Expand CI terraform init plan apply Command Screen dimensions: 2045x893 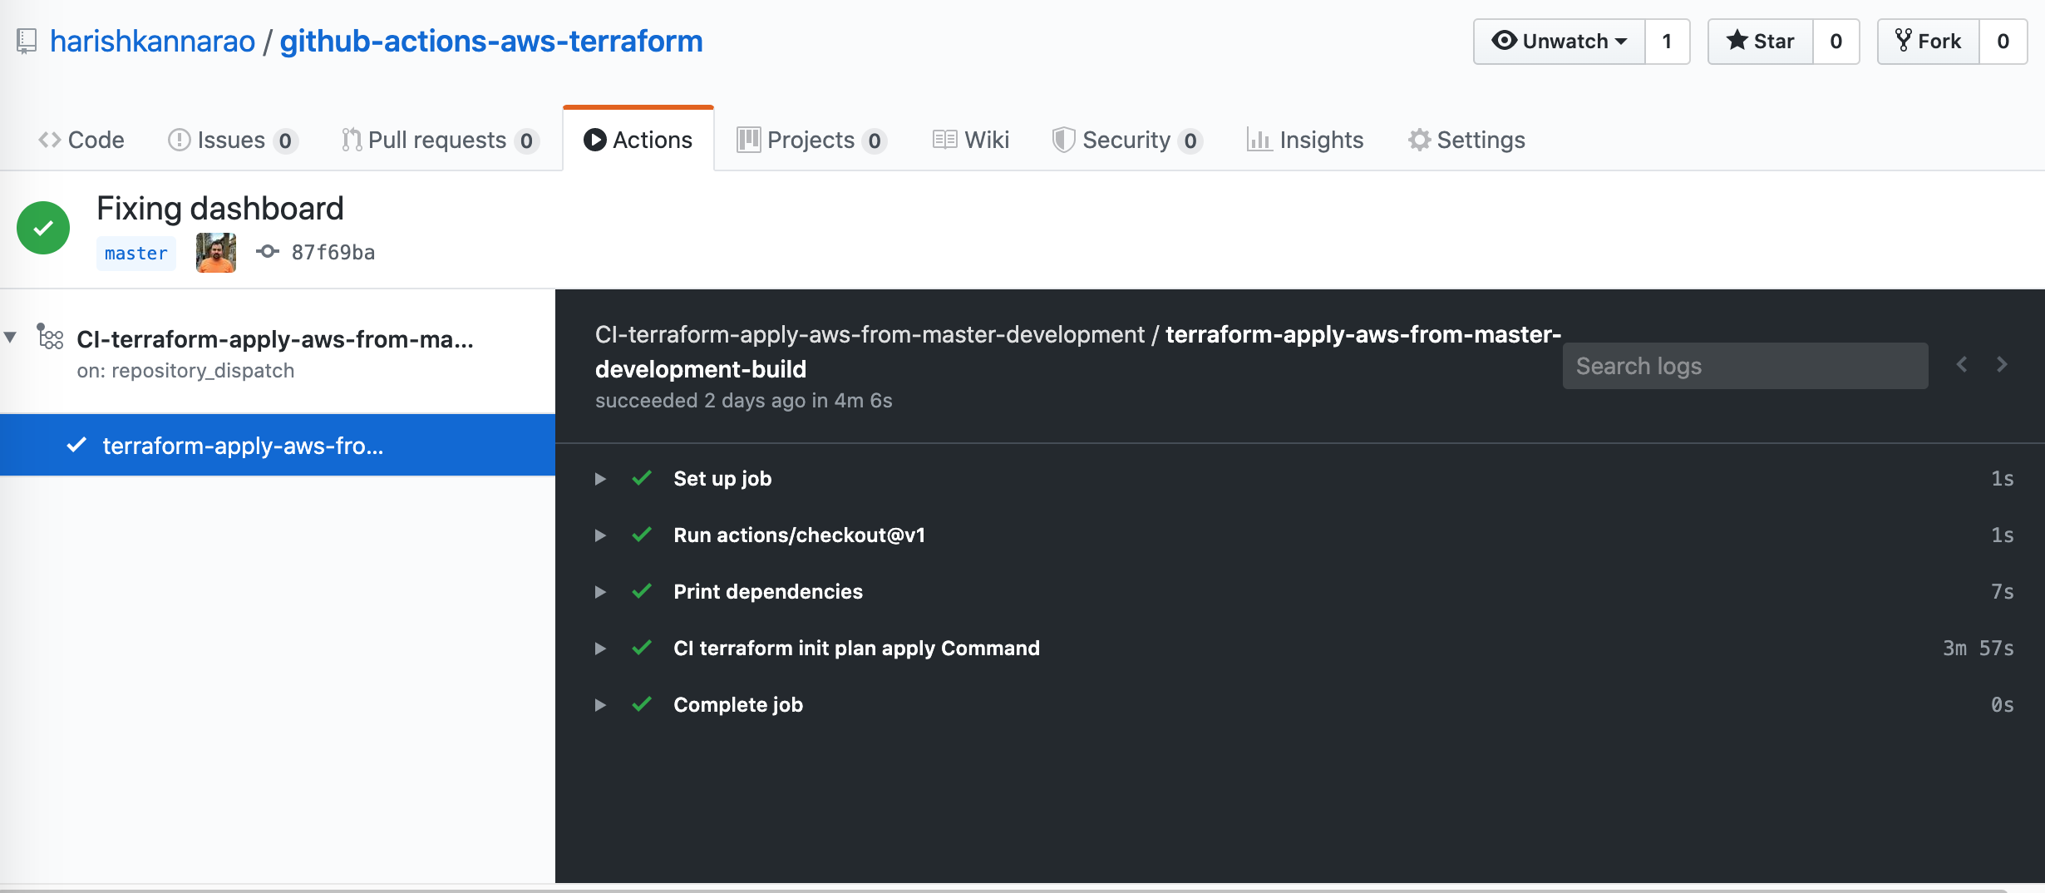(600, 649)
